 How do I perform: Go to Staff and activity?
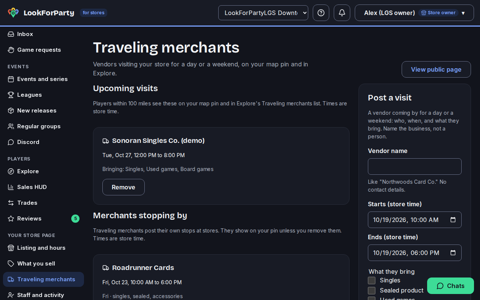43,295
